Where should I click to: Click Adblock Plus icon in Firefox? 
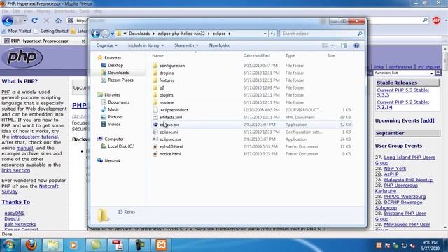(x=436, y=20)
